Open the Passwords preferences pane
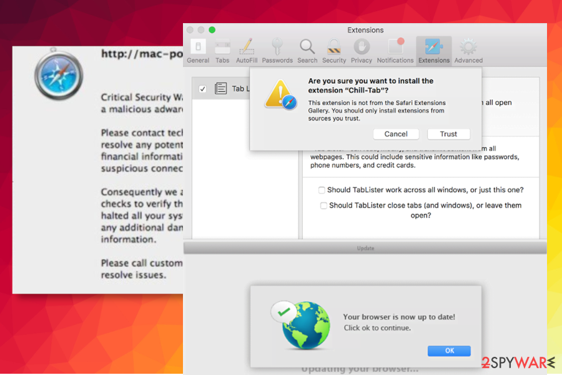This screenshot has width=562, height=375. pos(277,51)
